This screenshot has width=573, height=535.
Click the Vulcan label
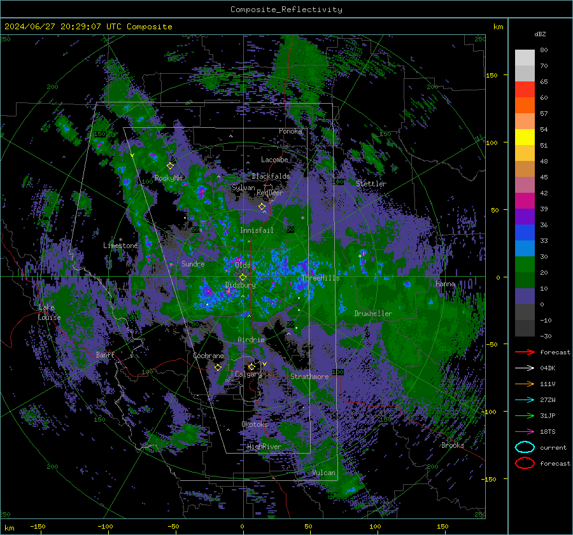[x=324, y=473]
